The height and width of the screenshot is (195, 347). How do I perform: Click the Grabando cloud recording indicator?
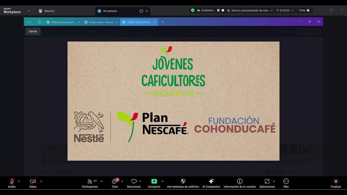[x=206, y=10]
